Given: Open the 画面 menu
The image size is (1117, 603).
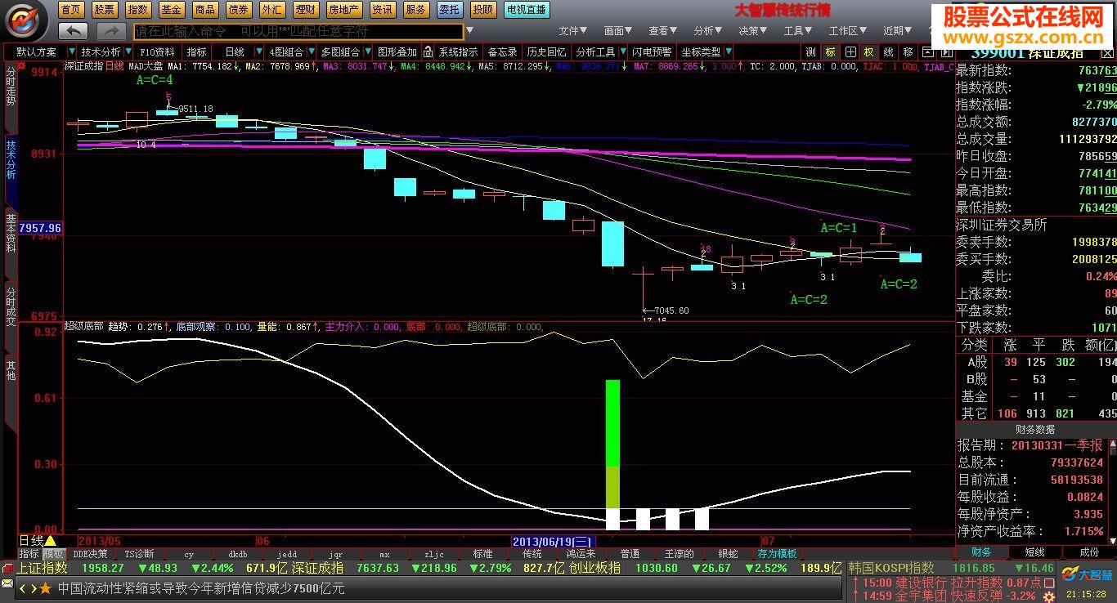Looking at the screenshot, I should (618, 31).
